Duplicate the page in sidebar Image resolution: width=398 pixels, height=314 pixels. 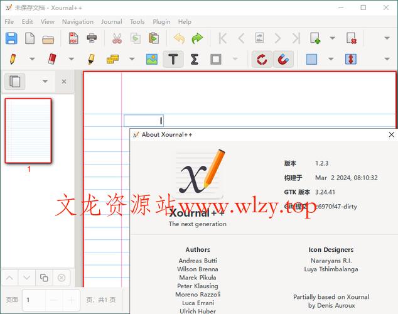(44, 278)
